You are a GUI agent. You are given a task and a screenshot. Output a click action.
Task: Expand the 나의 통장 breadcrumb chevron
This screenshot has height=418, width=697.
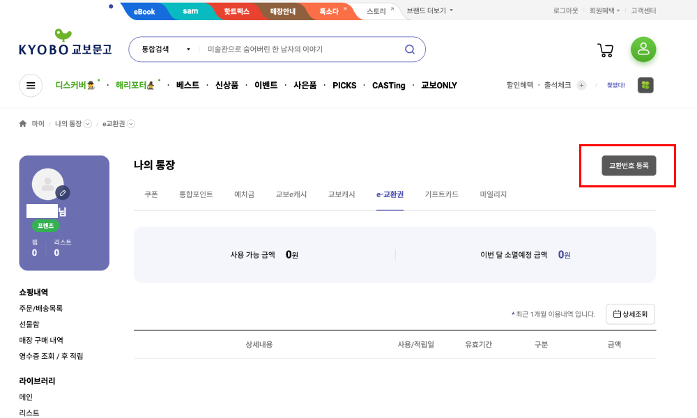pos(88,124)
